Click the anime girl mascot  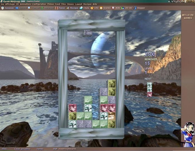tap(188, 134)
